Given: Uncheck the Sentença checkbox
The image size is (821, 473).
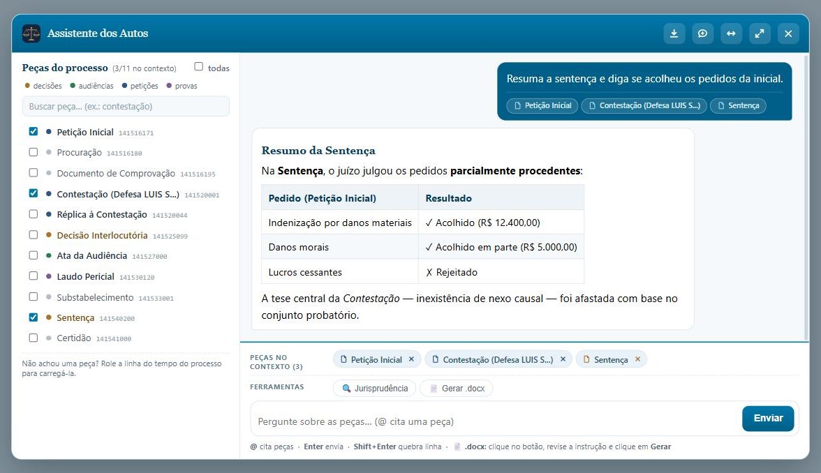Looking at the screenshot, I should point(34,317).
